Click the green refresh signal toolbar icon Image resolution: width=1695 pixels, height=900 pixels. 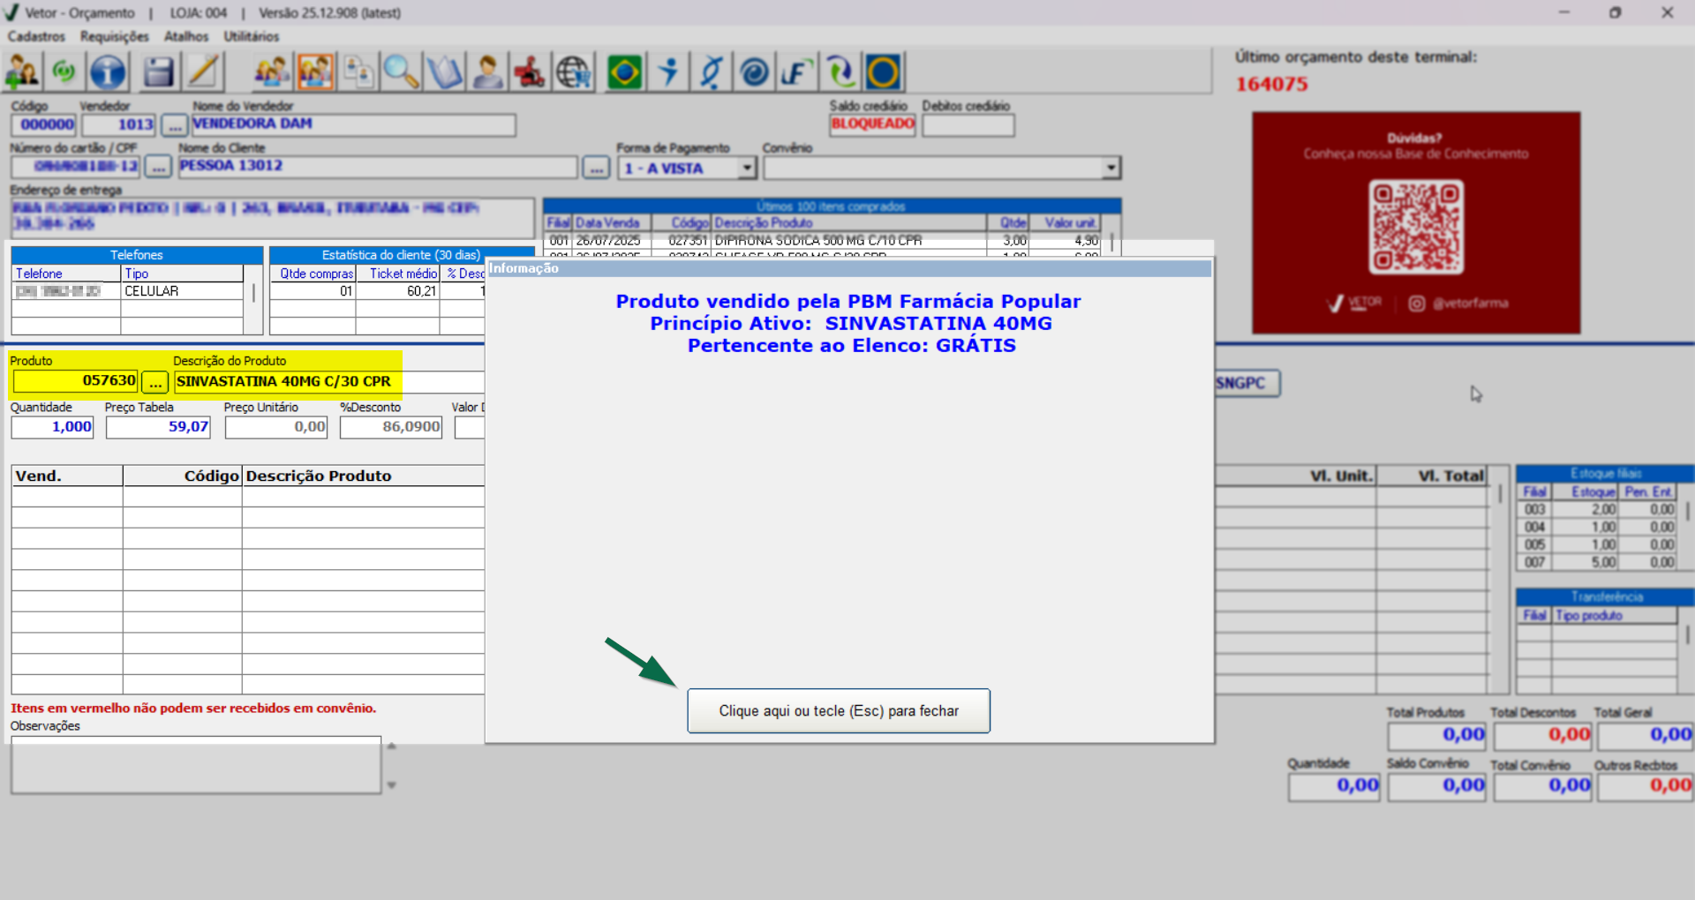[x=64, y=72]
